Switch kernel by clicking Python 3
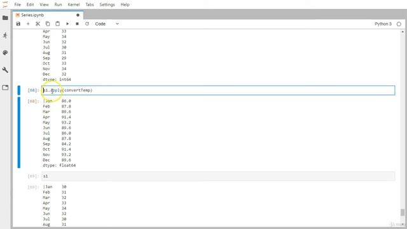 [x=383, y=24]
